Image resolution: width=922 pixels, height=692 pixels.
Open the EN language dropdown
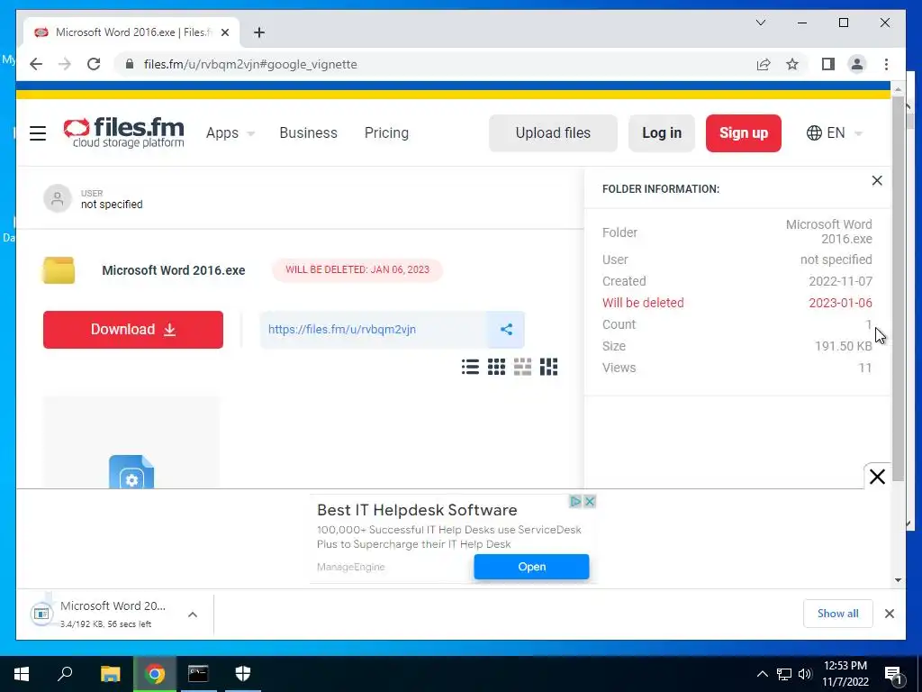click(835, 133)
